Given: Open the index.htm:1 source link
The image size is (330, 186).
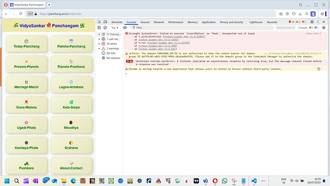Looking at the screenshot, I should (x=313, y=34).
